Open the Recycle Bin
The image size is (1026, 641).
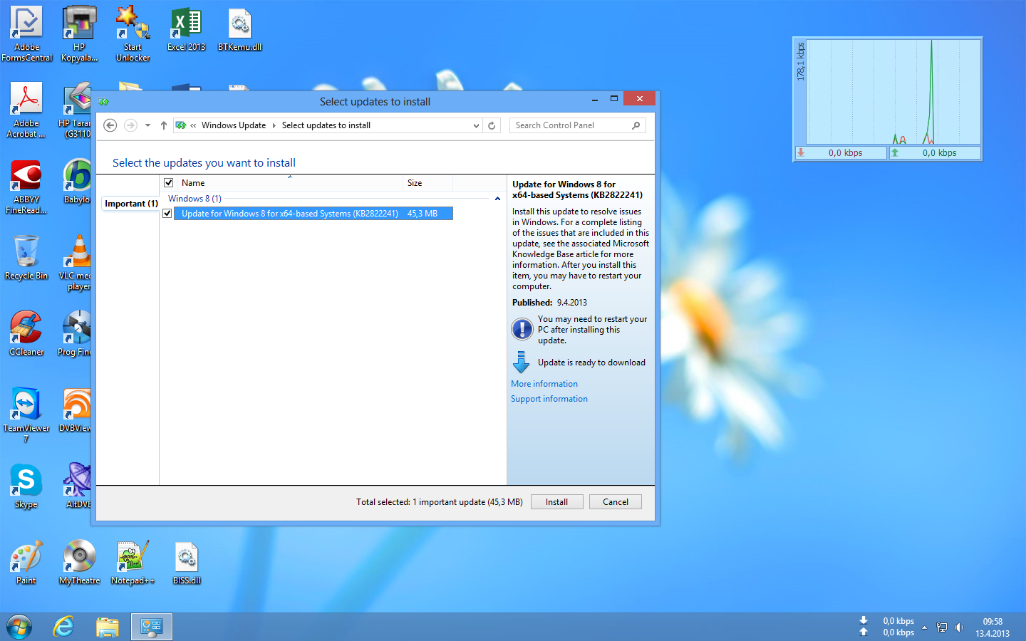tap(26, 257)
